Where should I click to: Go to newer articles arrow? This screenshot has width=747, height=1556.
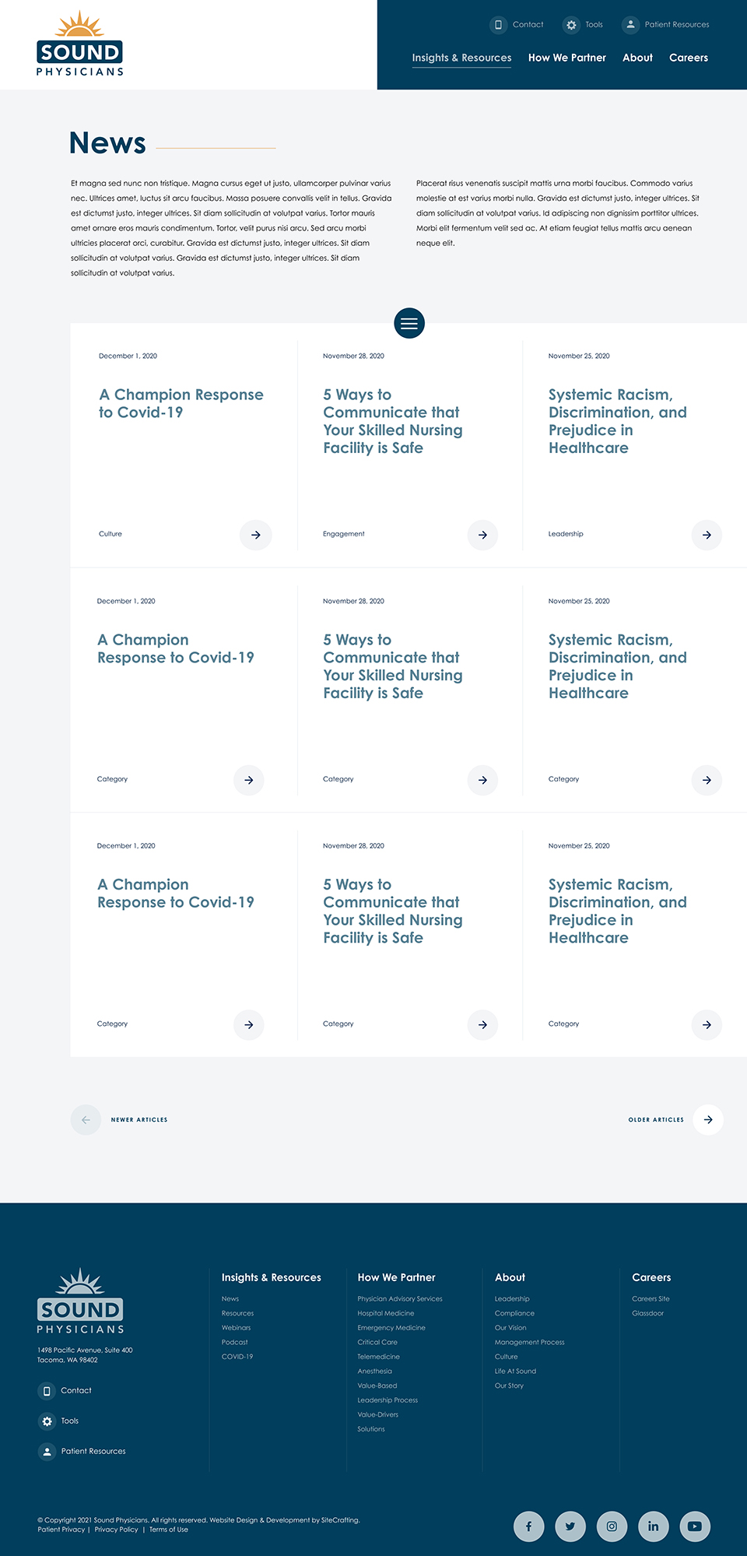tap(86, 1119)
